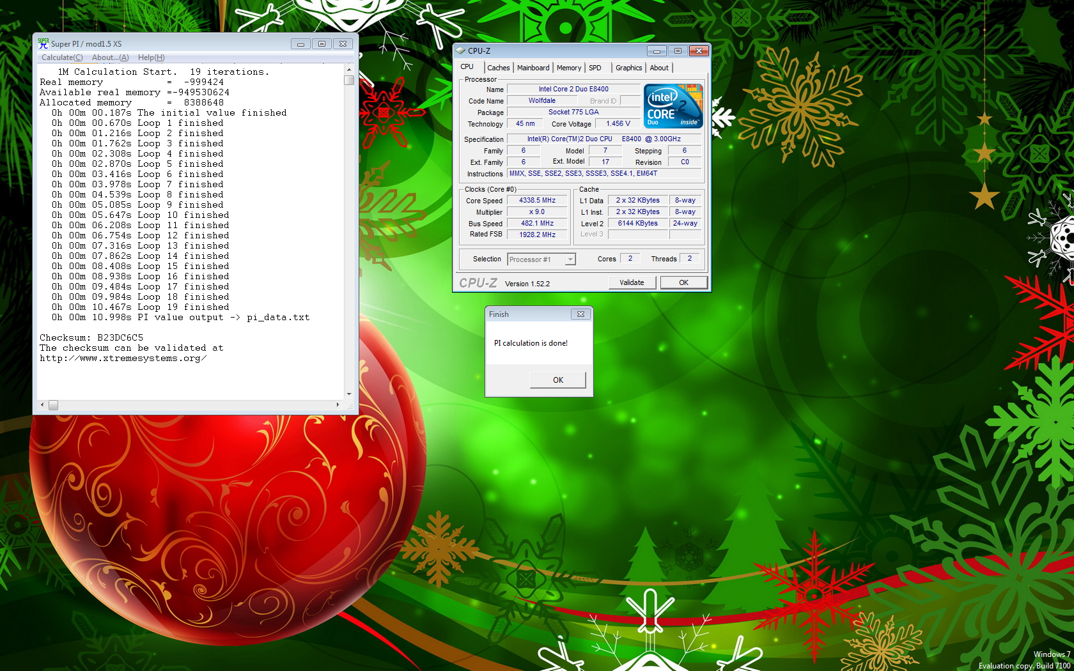Click the Core Voltage value '1.456 V'
This screenshot has height=671, width=1074.
point(618,123)
